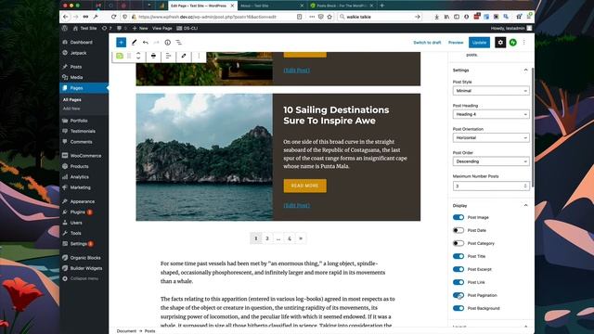Click the next page » pagination button

pyautogui.click(x=301, y=238)
